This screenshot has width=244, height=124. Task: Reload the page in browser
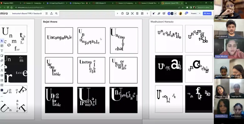pos(8,7)
